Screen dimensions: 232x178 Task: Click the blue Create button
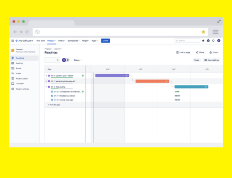point(105,41)
